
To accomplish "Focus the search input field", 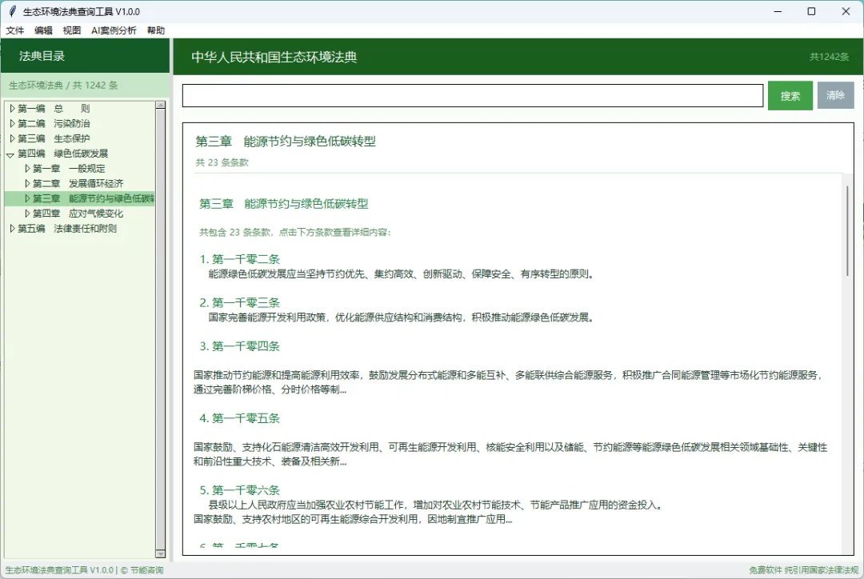I will click(x=473, y=96).
